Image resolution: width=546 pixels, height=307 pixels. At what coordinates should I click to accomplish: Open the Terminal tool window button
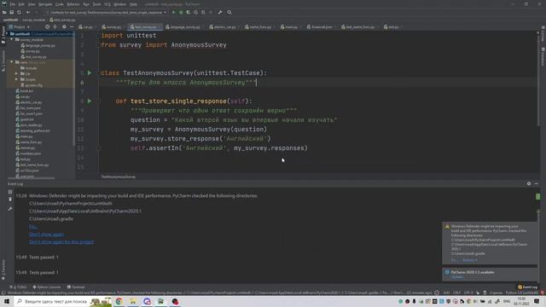(x=76, y=287)
